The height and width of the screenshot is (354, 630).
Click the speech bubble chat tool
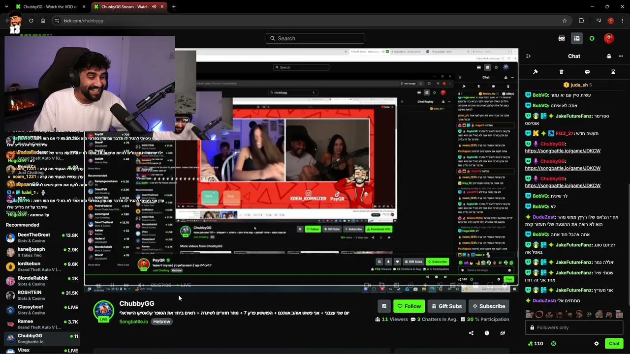point(587,72)
